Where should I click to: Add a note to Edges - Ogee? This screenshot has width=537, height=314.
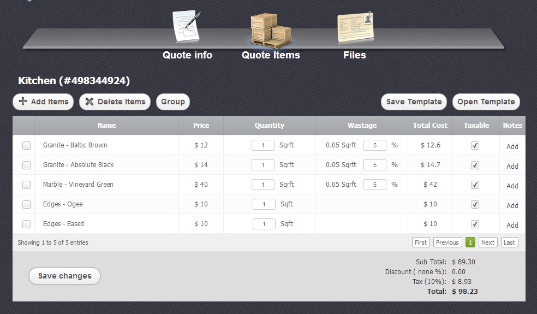[x=512, y=205]
